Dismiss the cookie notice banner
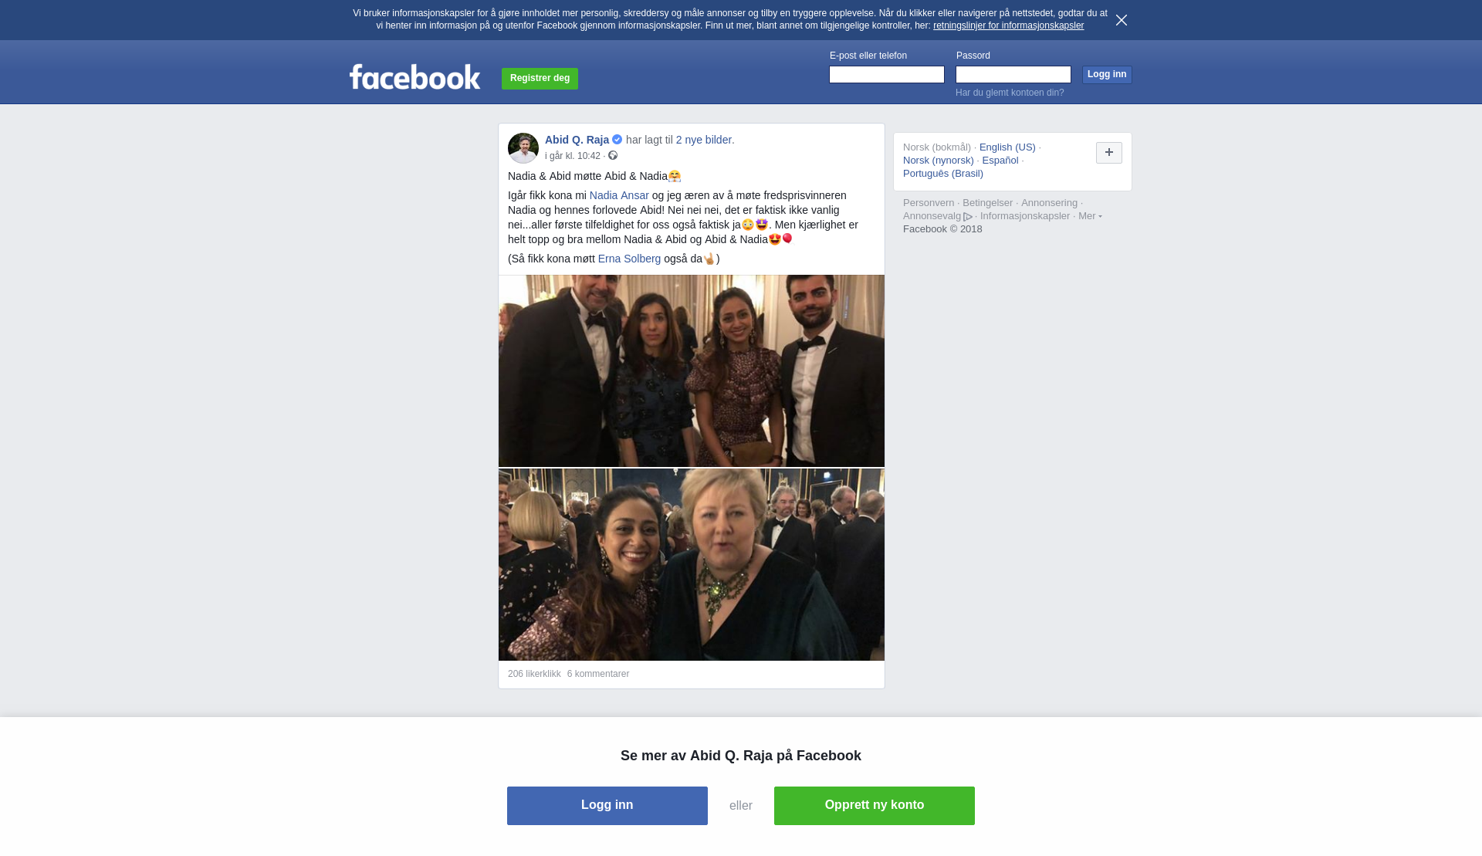Viewport: 1482px width, 856px height. [x=1122, y=20]
